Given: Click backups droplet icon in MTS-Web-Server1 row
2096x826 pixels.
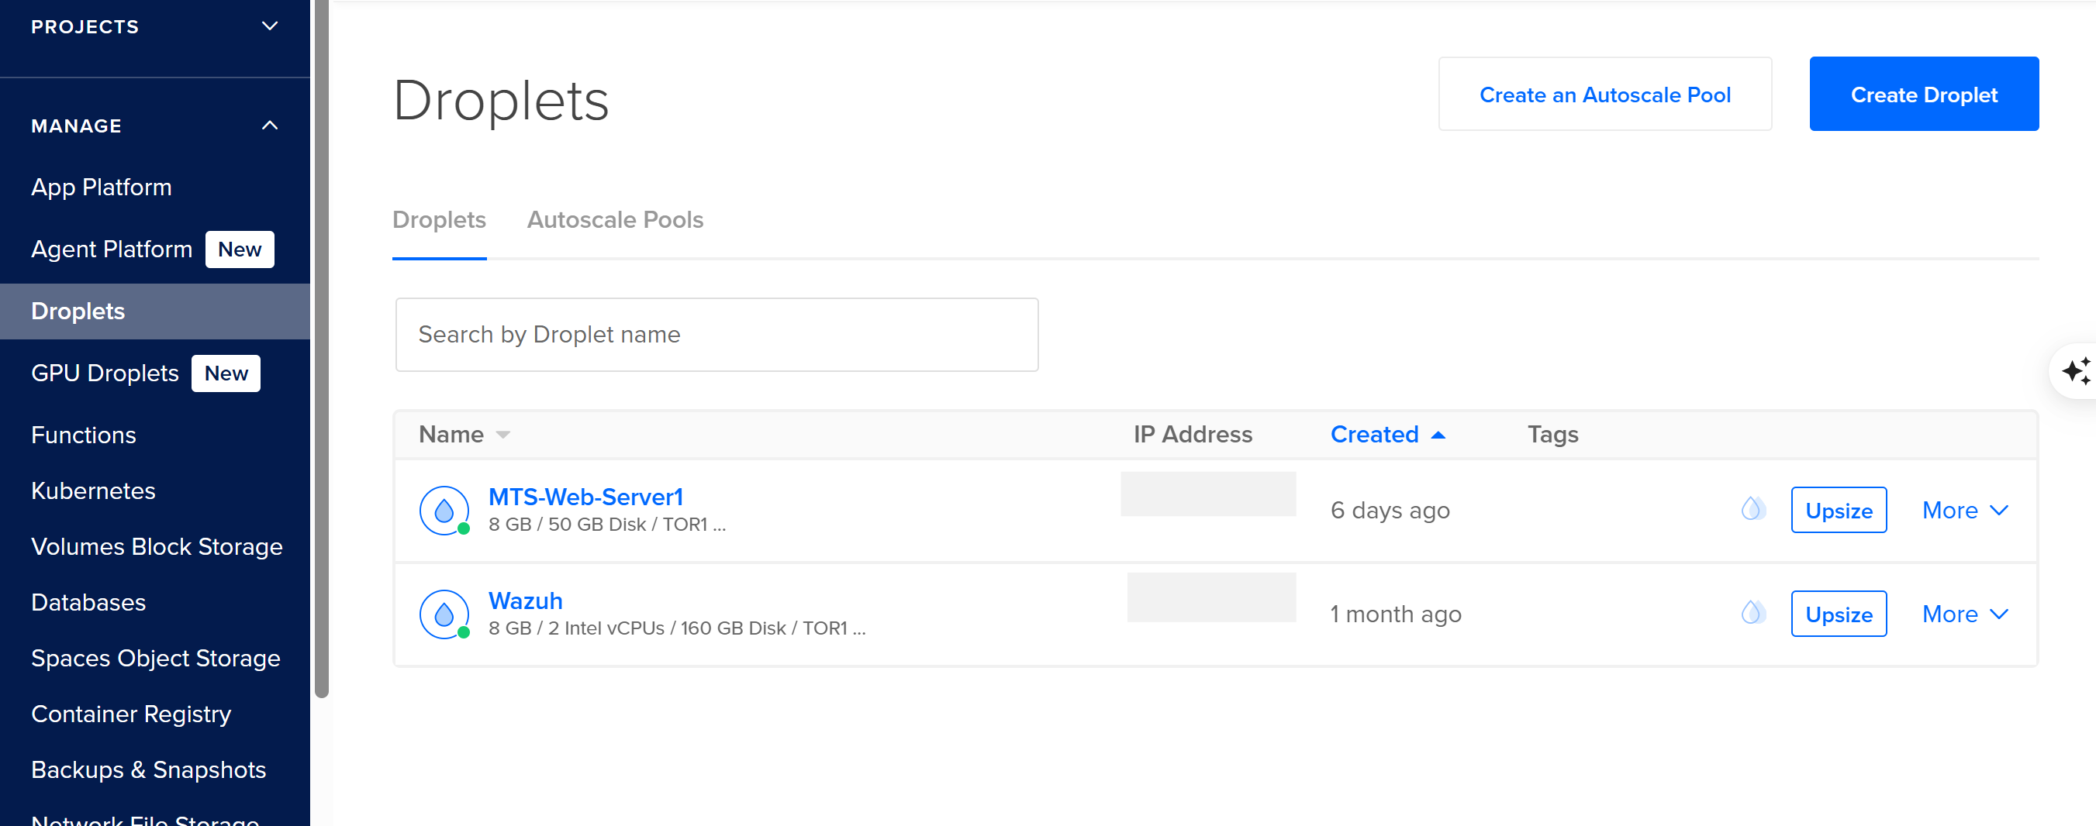Looking at the screenshot, I should [x=1752, y=509].
